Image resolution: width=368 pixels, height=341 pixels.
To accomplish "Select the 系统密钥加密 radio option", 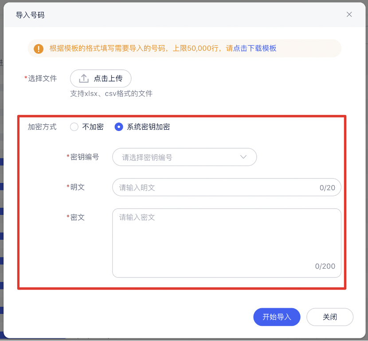I will pyautogui.click(x=119, y=127).
